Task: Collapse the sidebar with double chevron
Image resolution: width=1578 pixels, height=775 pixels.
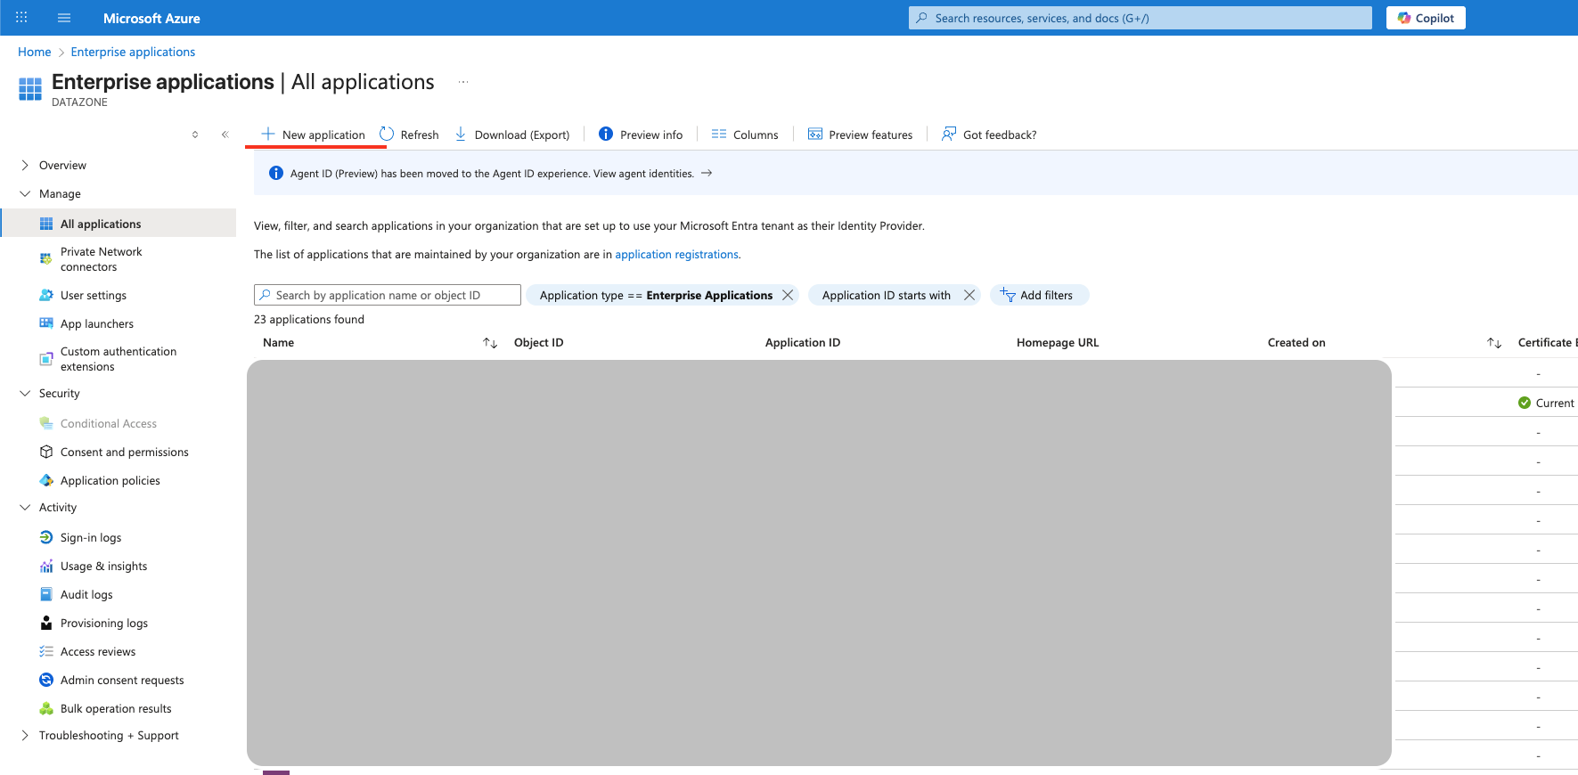Action: (225, 135)
